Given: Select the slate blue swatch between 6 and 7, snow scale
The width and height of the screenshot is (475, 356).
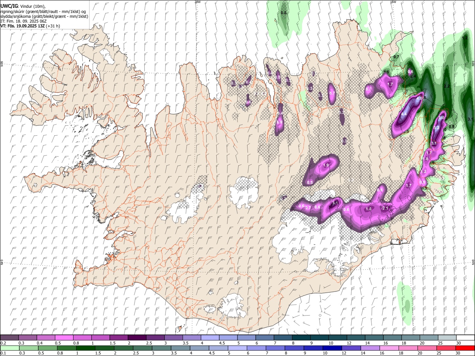Looking at the screenshot, I should [265, 337].
